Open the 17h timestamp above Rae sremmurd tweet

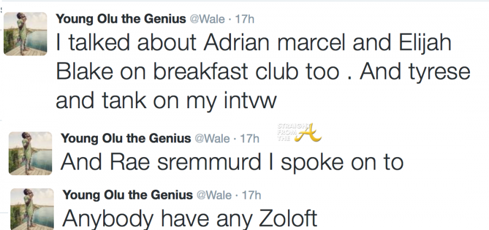pos(250,138)
